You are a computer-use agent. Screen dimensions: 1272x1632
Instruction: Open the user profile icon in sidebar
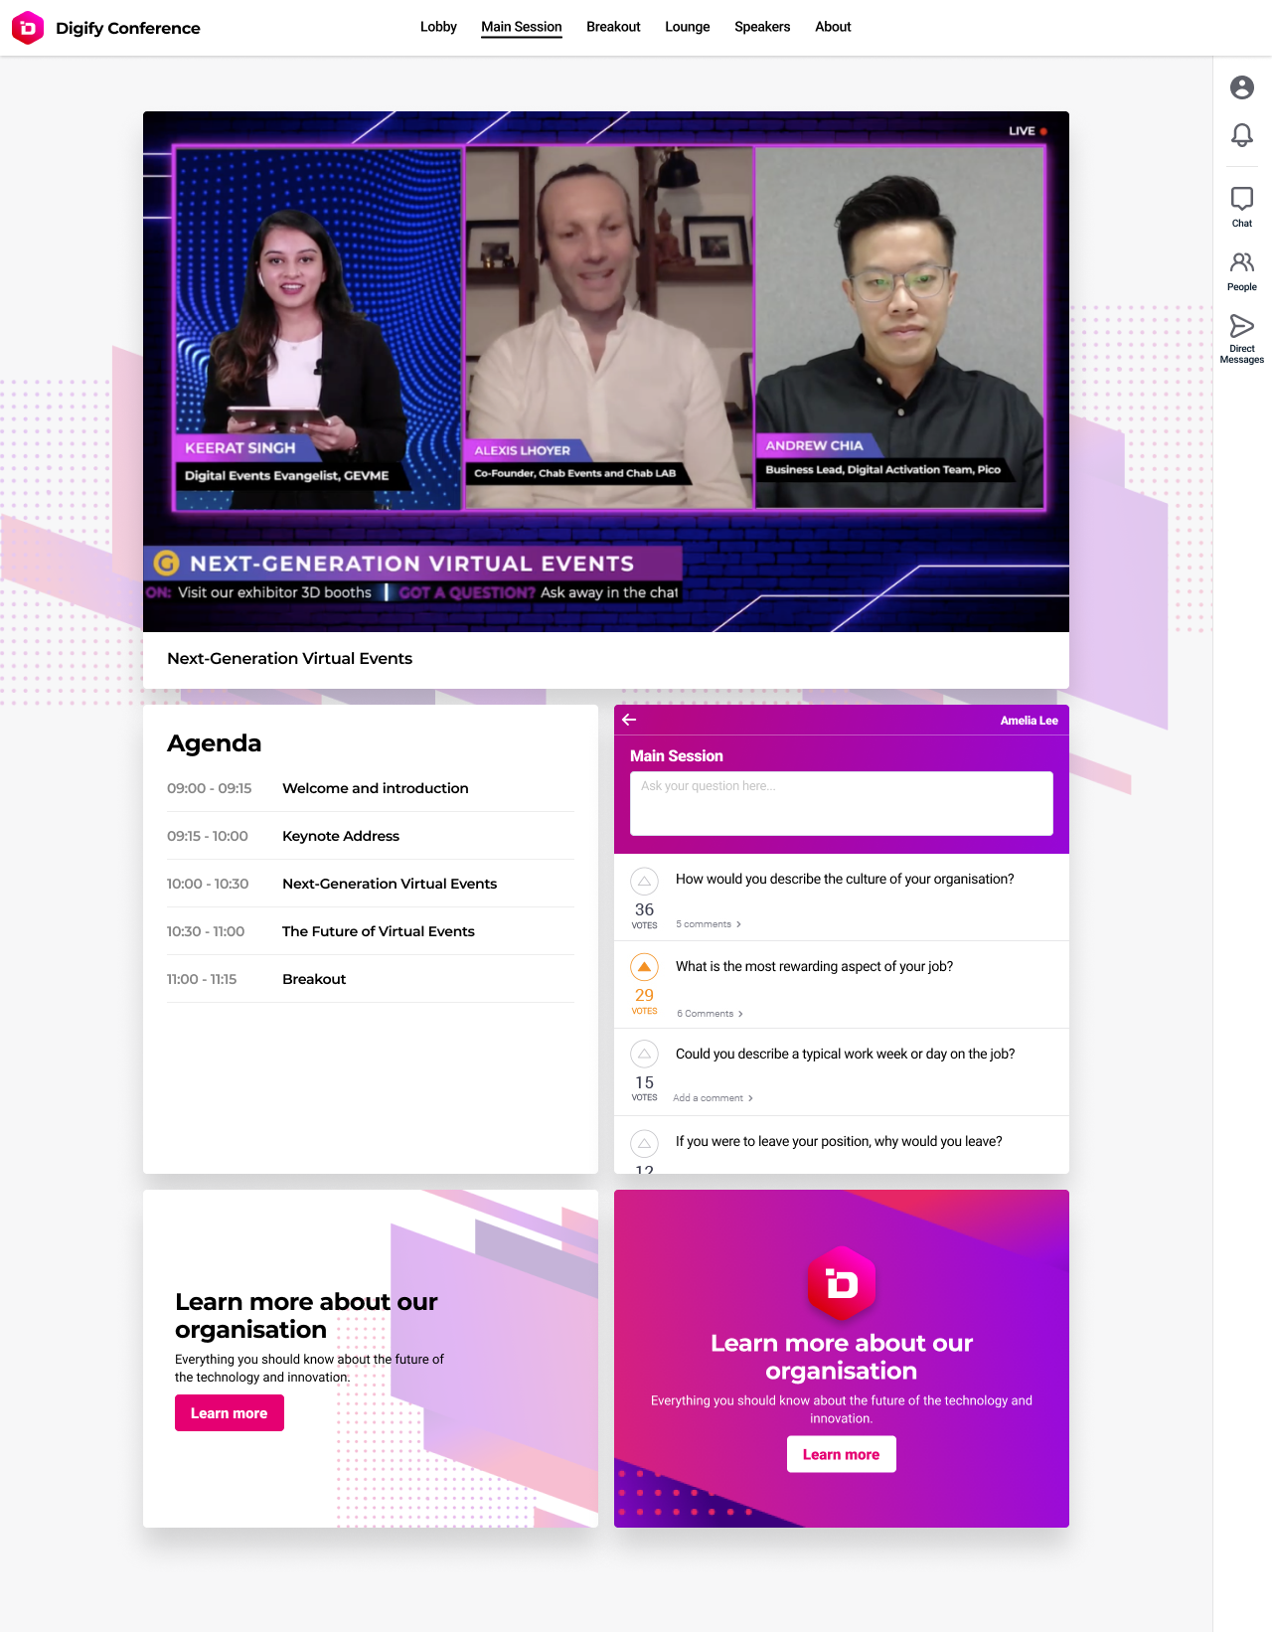coord(1242,87)
